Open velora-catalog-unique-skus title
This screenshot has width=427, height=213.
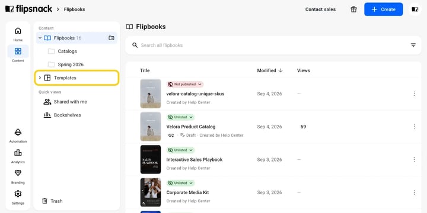pyautogui.click(x=195, y=93)
